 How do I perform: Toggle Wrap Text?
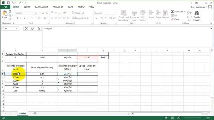(x=78, y=13)
